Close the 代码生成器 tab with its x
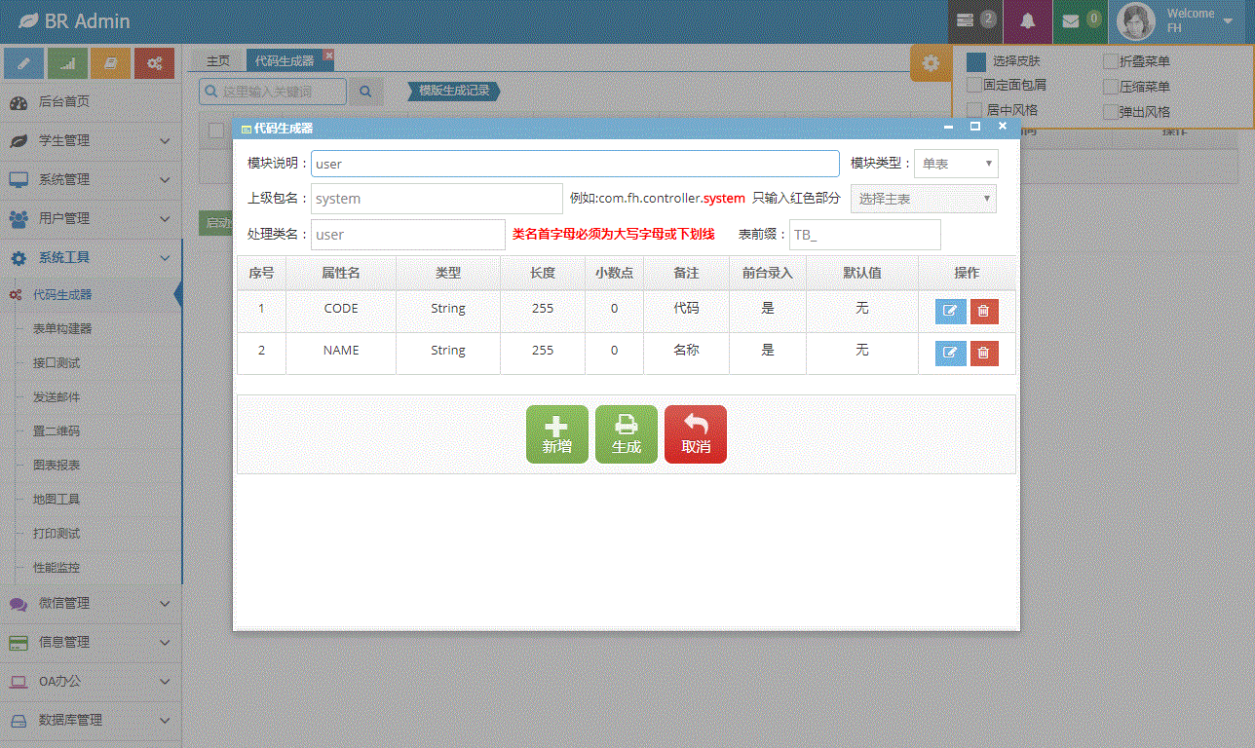 tap(328, 56)
